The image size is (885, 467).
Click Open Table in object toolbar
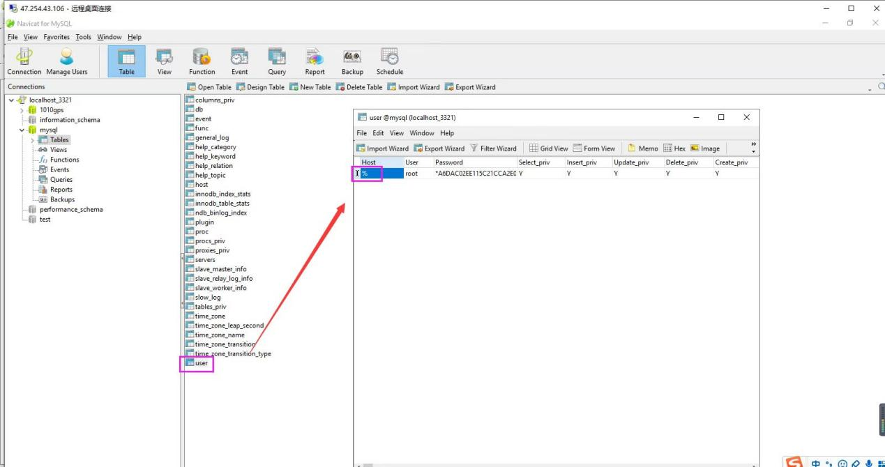click(x=209, y=87)
